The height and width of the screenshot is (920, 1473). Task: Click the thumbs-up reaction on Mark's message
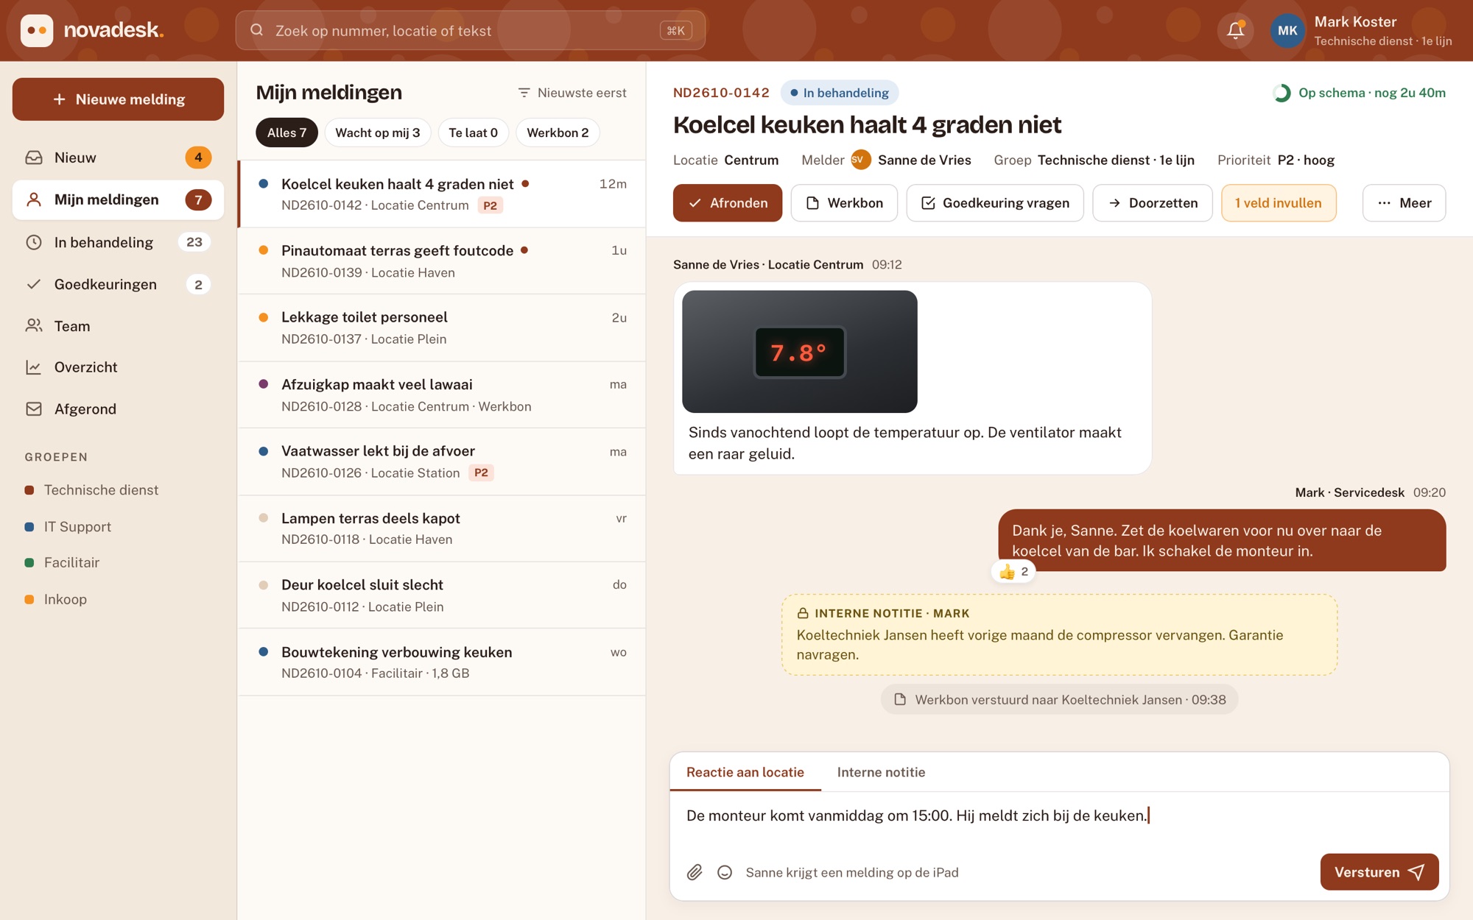(x=1014, y=571)
